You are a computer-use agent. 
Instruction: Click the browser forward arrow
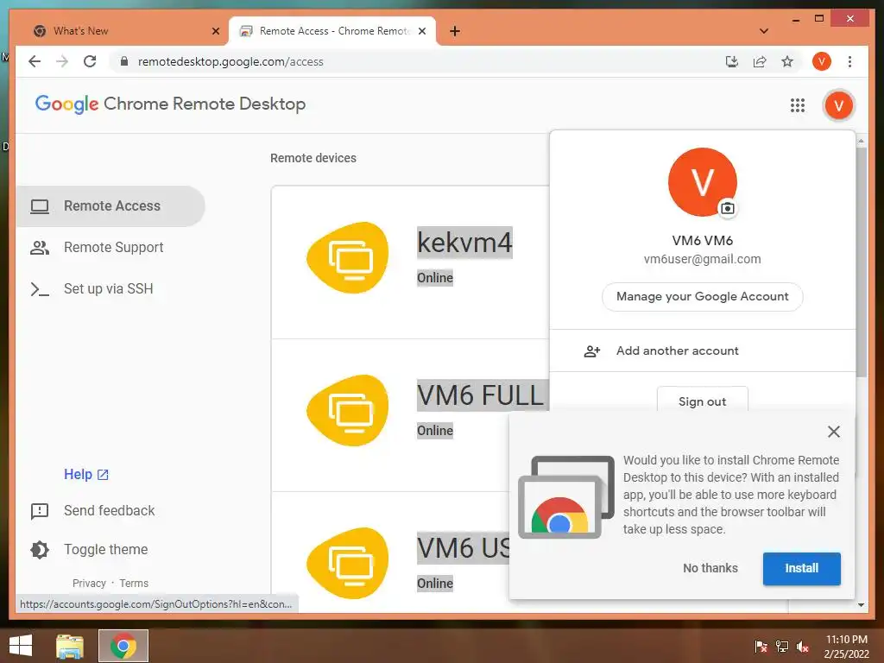point(62,61)
